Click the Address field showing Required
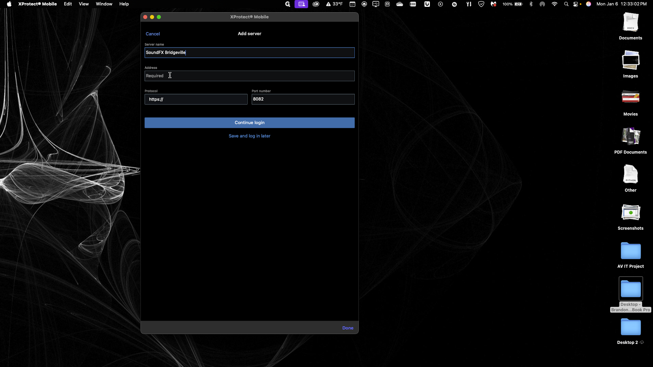 [x=249, y=76]
